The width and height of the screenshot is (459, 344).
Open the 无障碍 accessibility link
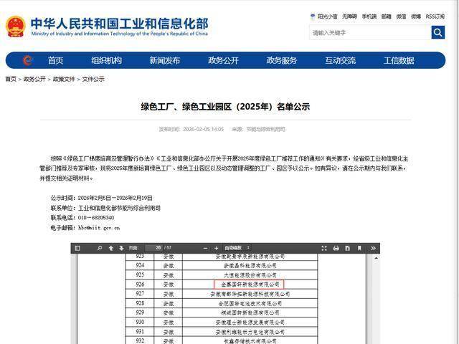(349, 16)
